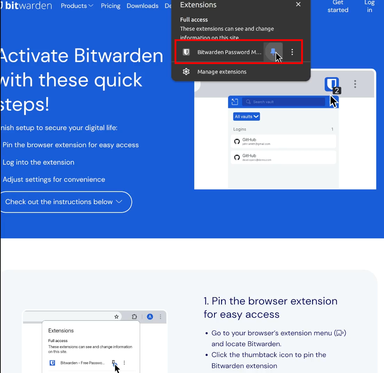
Task: Click 'Click the thumbtack icon' bullet text
Action: pos(269,360)
